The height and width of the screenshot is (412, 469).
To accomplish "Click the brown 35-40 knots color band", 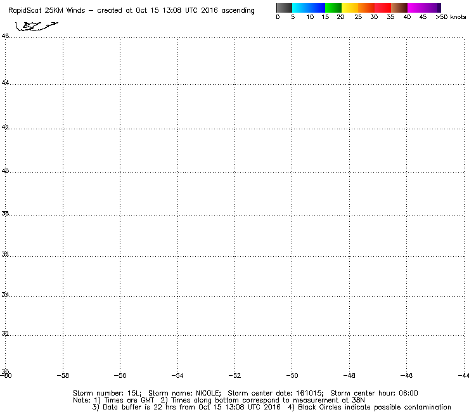I will click(x=399, y=8).
